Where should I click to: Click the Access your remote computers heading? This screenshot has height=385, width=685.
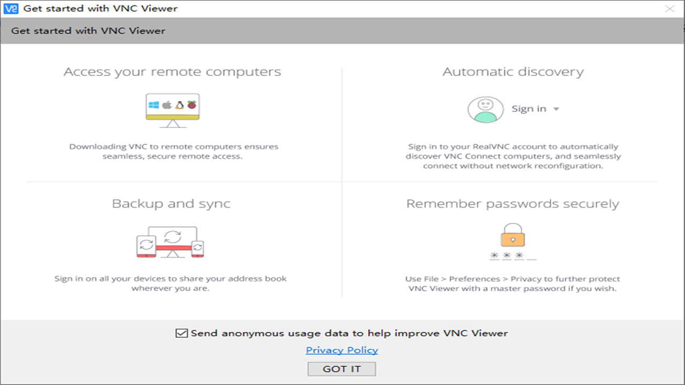tap(172, 71)
